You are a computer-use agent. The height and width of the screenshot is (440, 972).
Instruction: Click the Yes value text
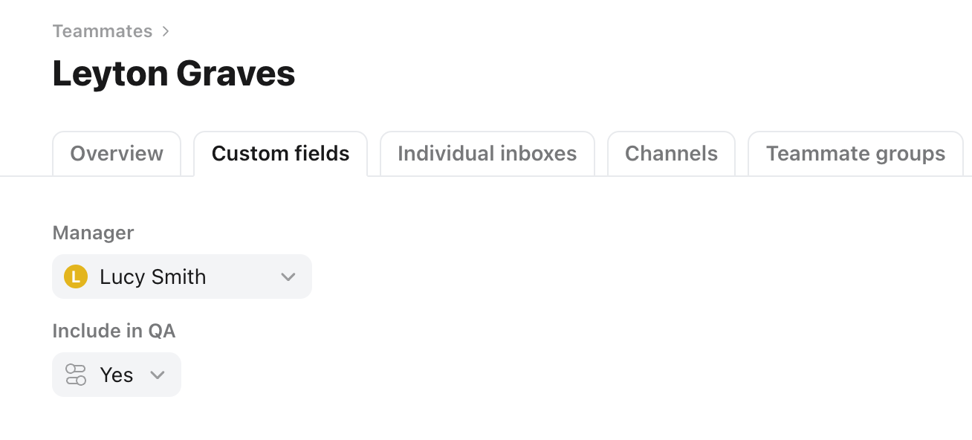click(x=117, y=375)
